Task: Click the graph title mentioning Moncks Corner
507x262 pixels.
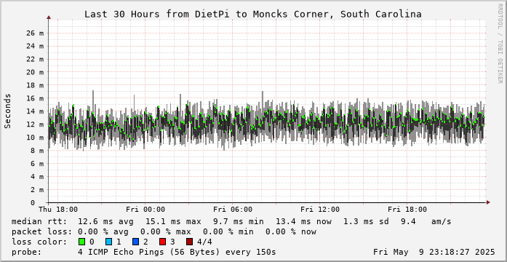Action: [253, 15]
